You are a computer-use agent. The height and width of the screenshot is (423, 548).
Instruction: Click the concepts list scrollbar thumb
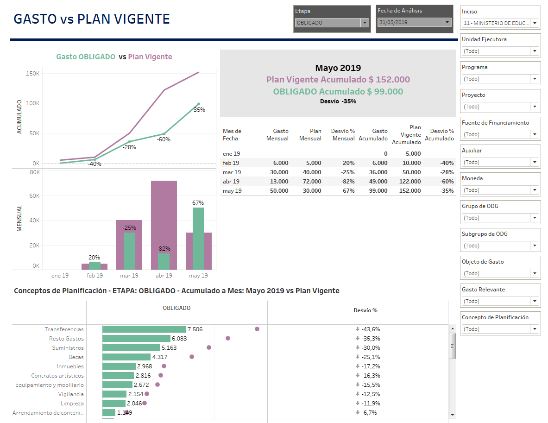pos(453,346)
